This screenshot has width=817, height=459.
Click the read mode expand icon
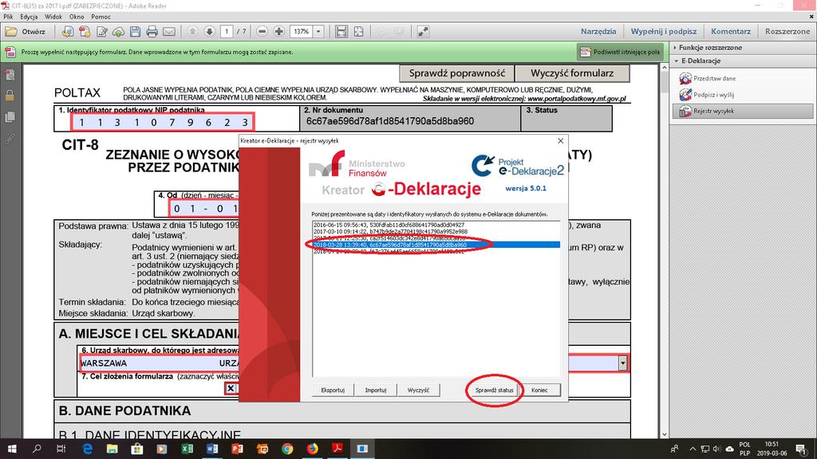(423, 32)
